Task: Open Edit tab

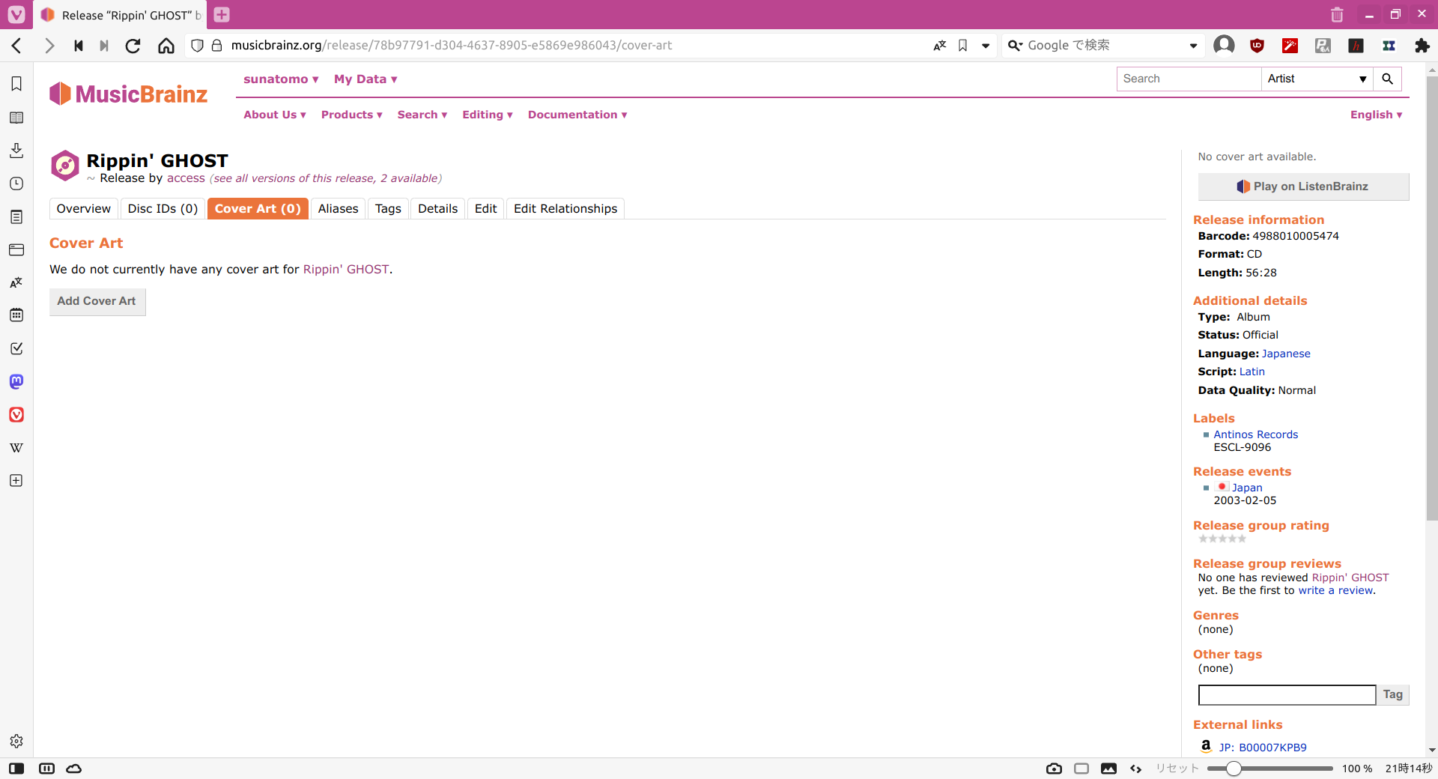Action: pyautogui.click(x=486, y=209)
